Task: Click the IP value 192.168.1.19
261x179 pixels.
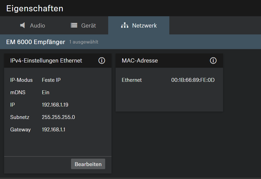Action: 55,105
